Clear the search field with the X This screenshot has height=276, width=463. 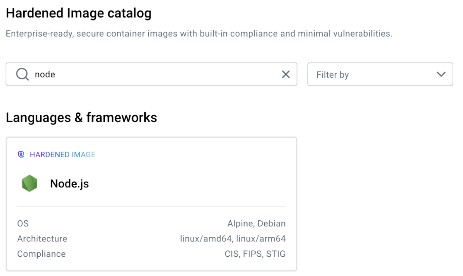click(286, 74)
